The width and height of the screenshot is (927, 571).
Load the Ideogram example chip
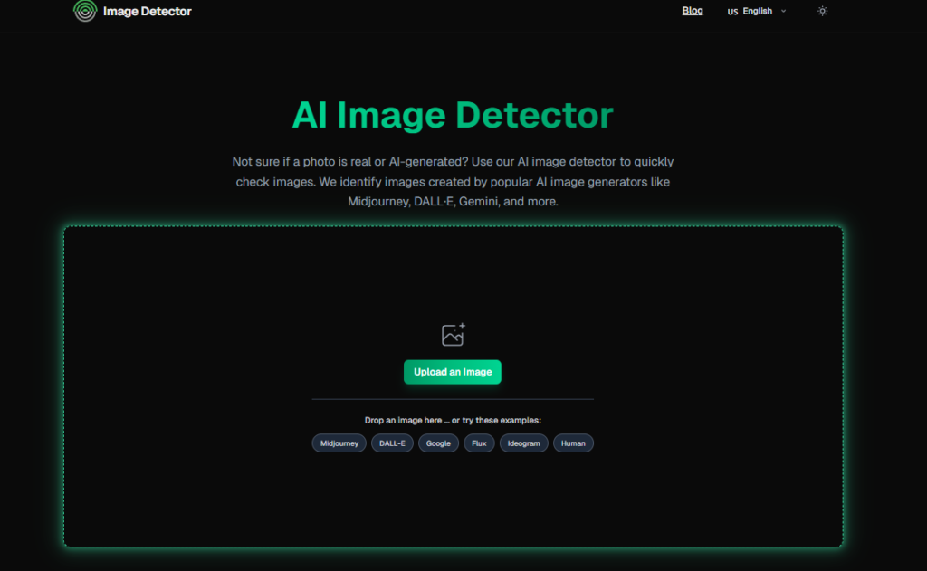(x=523, y=443)
